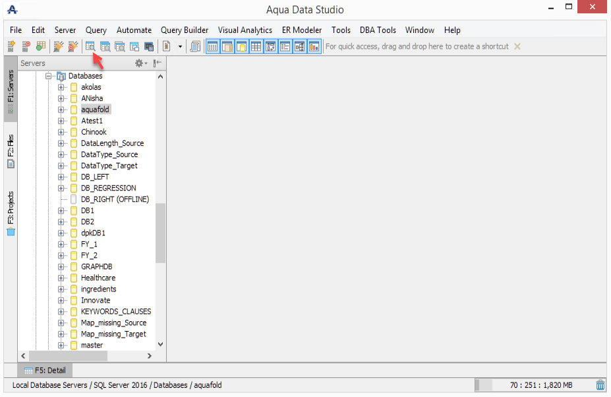Click the blue icon on F3: Projects tab

(x=11, y=232)
